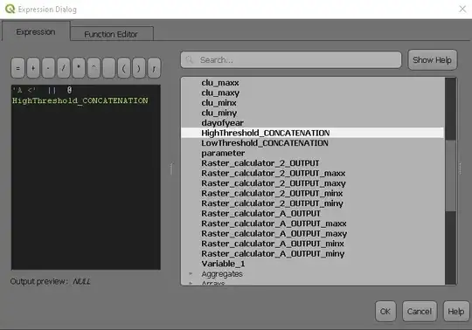Image resolution: width=472 pixels, height=330 pixels.
Task: Insert the division slash operator
Action: point(64,68)
